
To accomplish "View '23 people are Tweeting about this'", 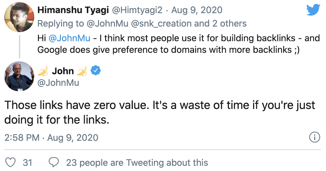I will [137, 162].
